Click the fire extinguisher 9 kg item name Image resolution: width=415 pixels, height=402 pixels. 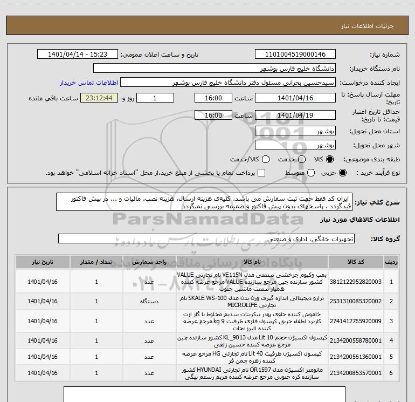point(252,321)
